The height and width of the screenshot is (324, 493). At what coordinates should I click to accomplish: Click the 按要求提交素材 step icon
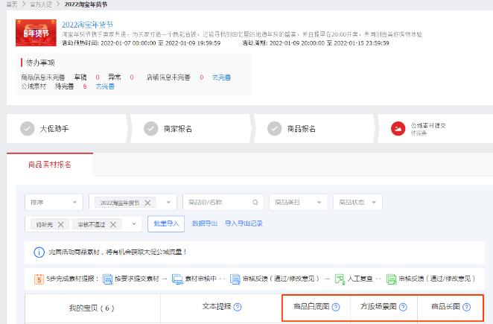107,279
